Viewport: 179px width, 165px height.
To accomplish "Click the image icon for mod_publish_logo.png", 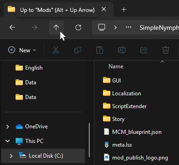I will (107, 157).
